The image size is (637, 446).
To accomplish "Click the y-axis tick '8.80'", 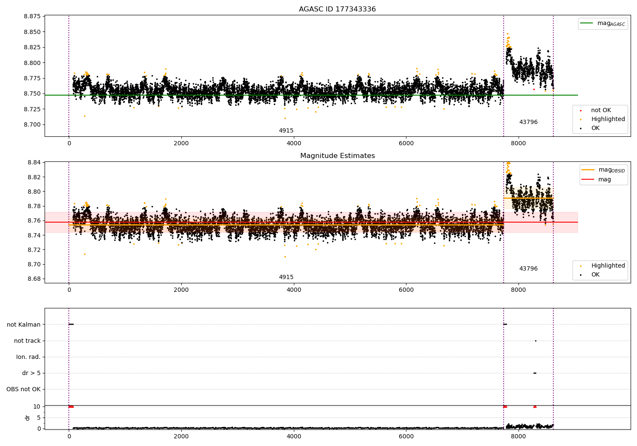I will (34, 192).
